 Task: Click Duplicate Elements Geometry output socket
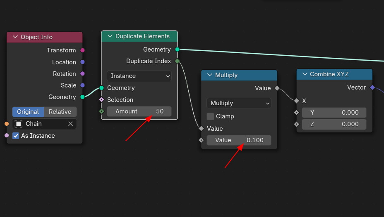[177, 50]
